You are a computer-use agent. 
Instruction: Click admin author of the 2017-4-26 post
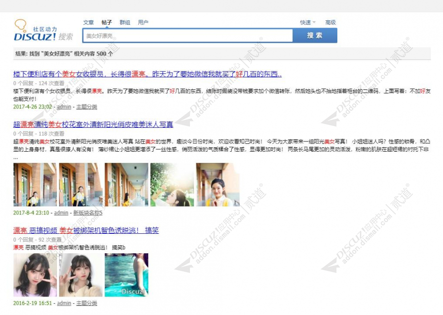click(x=64, y=107)
